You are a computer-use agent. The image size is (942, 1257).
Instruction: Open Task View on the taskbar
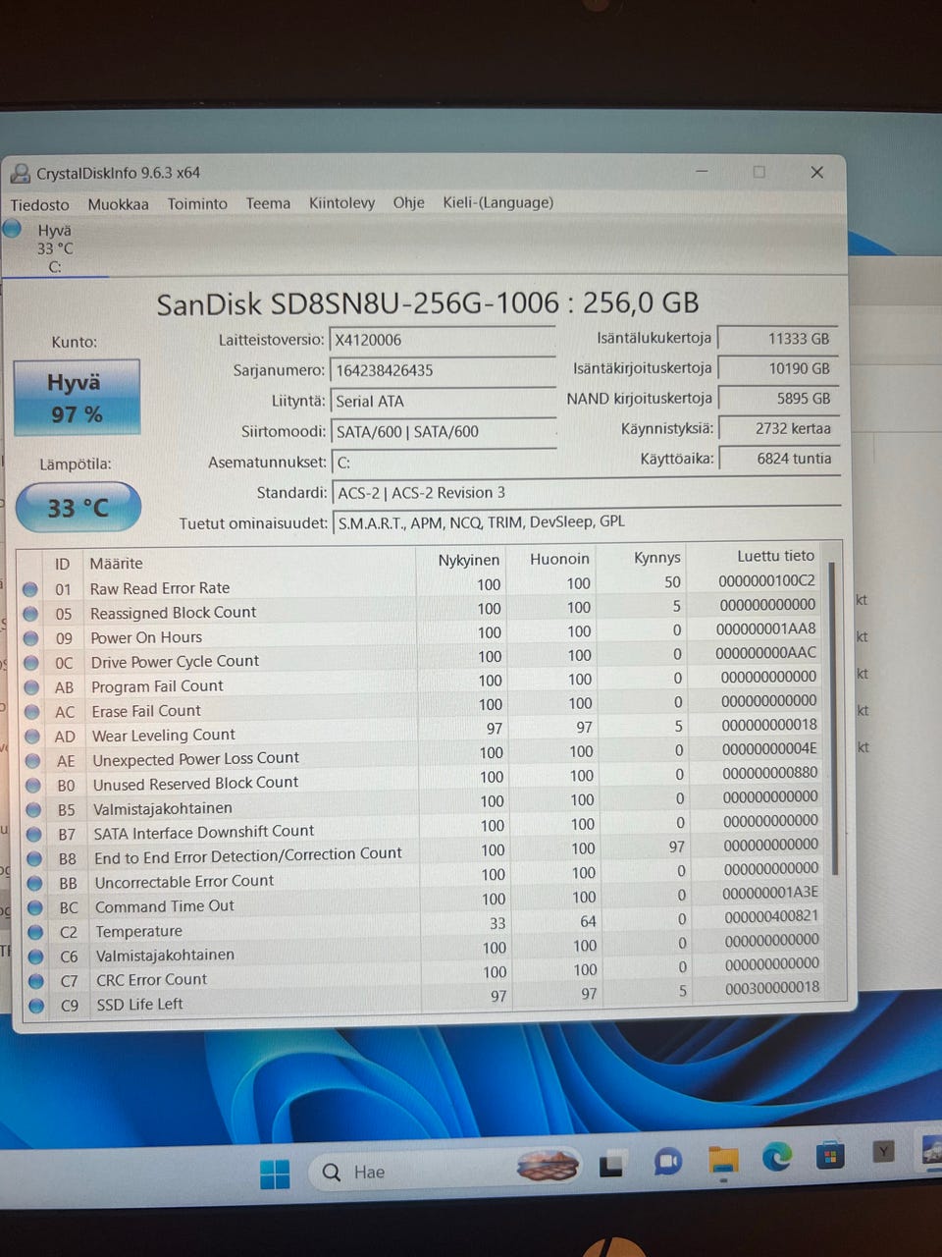(x=613, y=1165)
